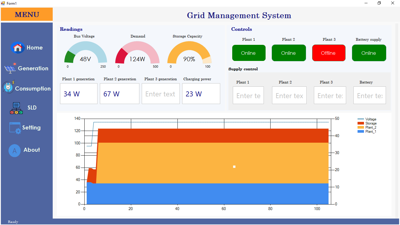Click the Plant 1 supply control field
400x225 pixels.
click(x=248, y=95)
